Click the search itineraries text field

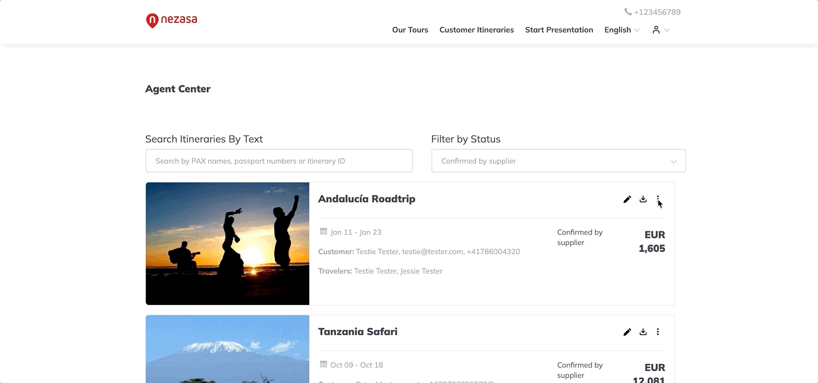coord(279,161)
